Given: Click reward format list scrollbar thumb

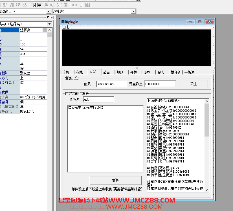Looking at the screenshot, I should [206, 120].
